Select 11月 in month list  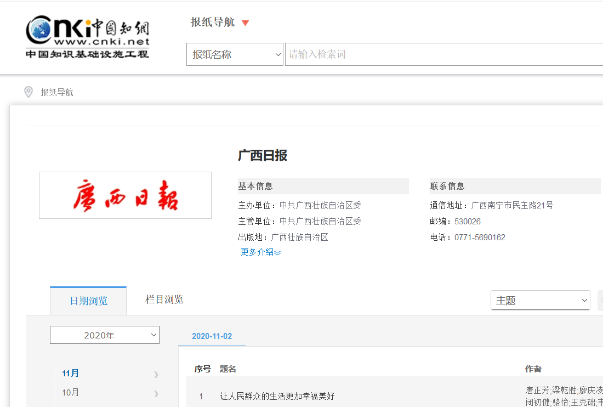point(70,373)
